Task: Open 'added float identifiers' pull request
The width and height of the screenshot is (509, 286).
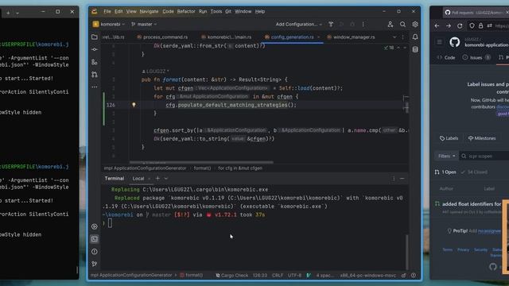Action: [x=472, y=204]
